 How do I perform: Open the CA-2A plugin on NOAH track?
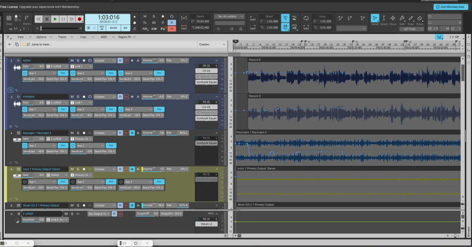point(206,71)
